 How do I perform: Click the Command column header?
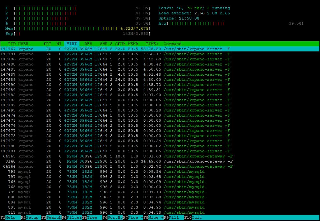pyautogui.click(x=173, y=44)
